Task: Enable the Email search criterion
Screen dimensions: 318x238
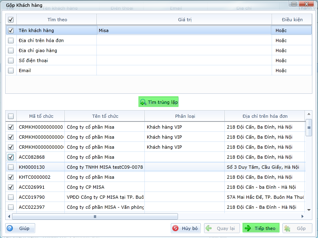Action: [11, 71]
